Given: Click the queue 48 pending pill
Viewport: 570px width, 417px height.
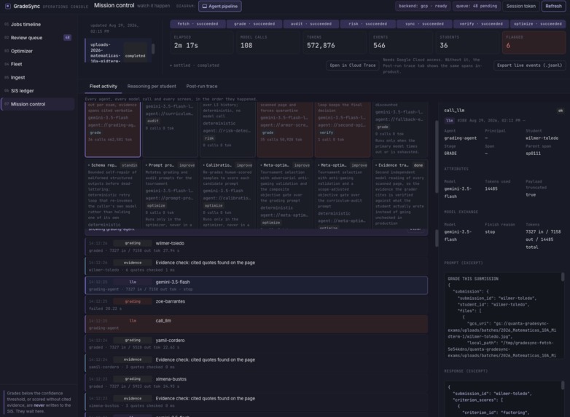Looking at the screenshot, I should point(476,6).
